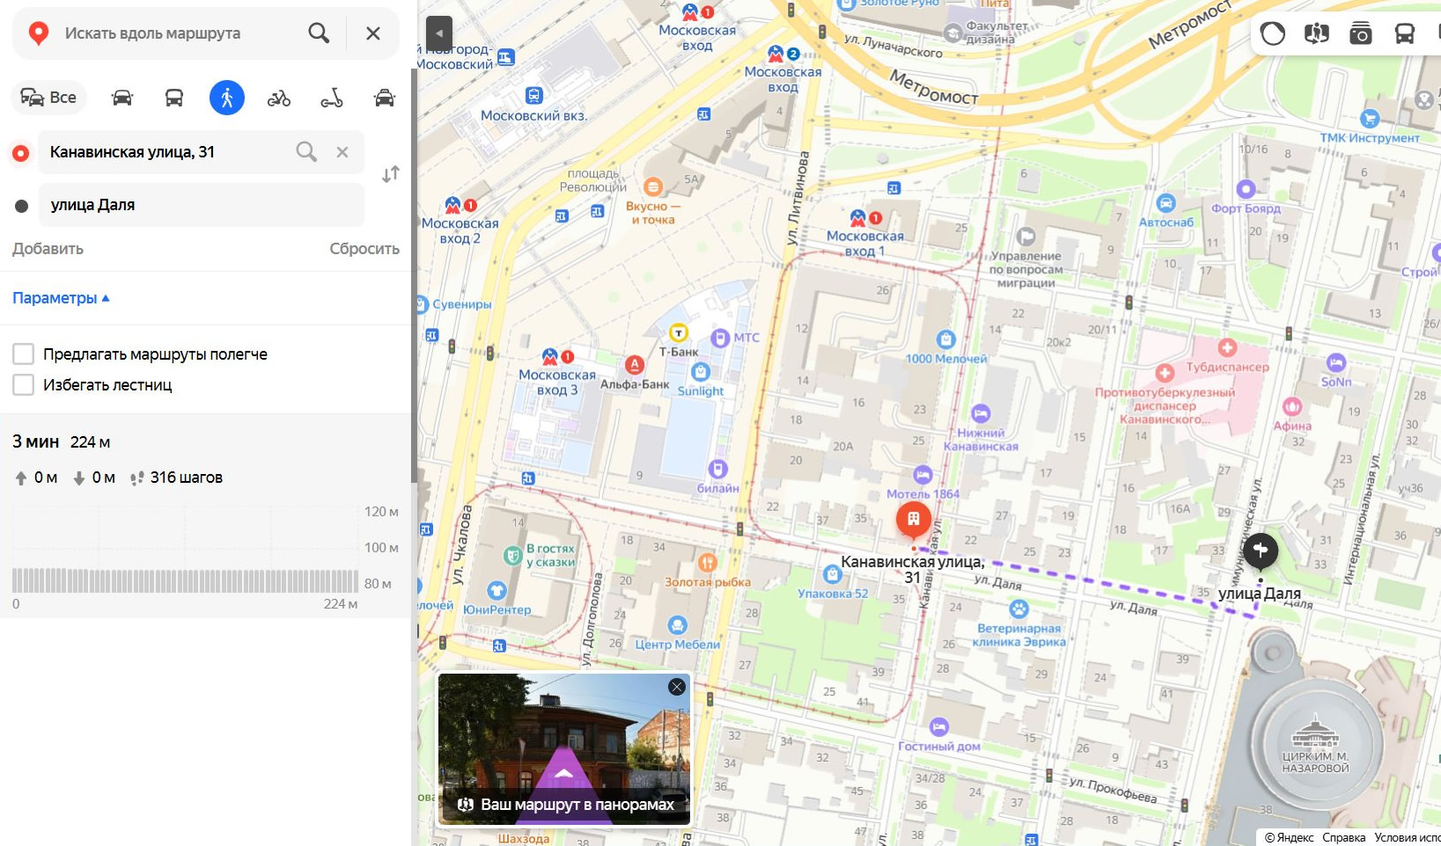Click the Sunlight shop marker
The width and height of the screenshot is (1441, 846).
(x=701, y=372)
